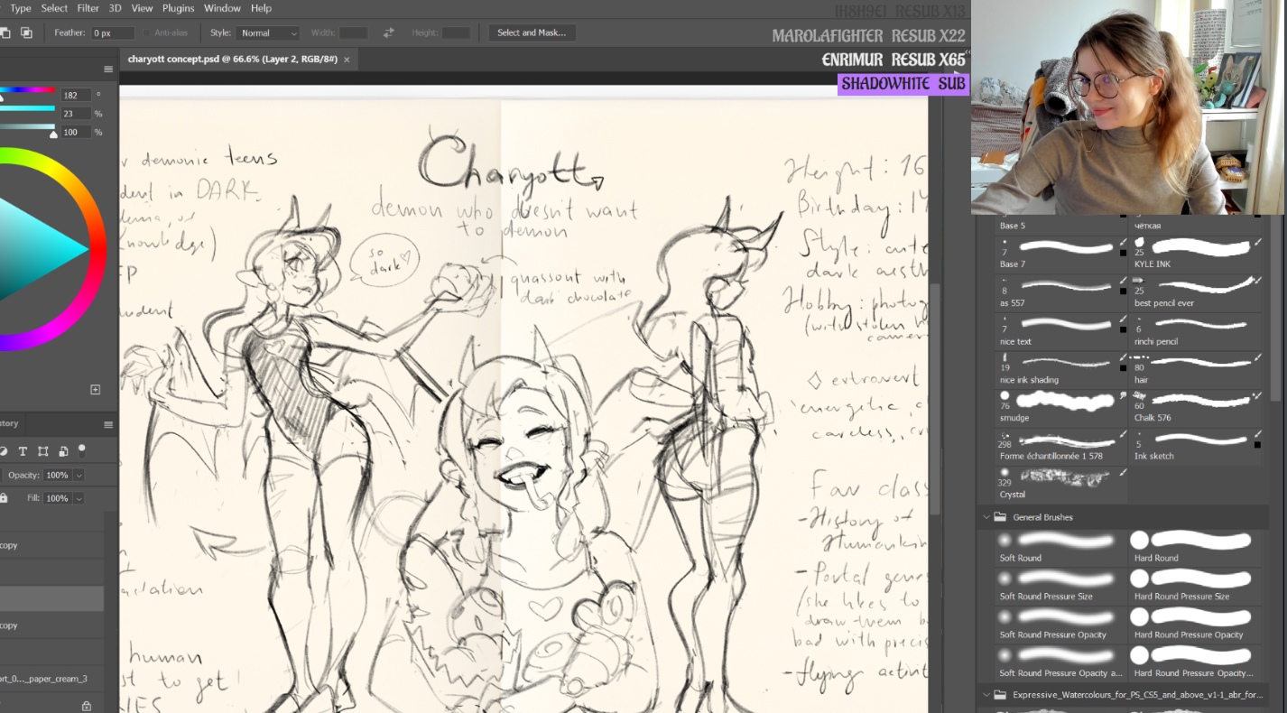The image size is (1287, 713).
Task: Select the KYLE INK brush preset
Action: pyautogui.click(x=1197, y=255)
